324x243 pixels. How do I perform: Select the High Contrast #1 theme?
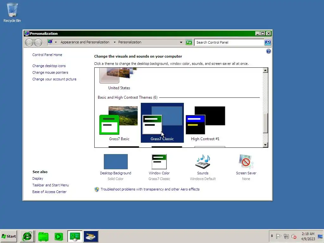point(205,123)
